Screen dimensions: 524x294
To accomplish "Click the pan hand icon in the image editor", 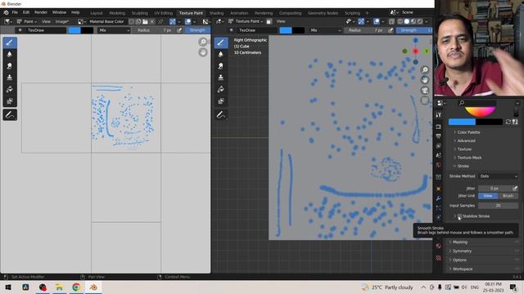I will click(203, 52).
